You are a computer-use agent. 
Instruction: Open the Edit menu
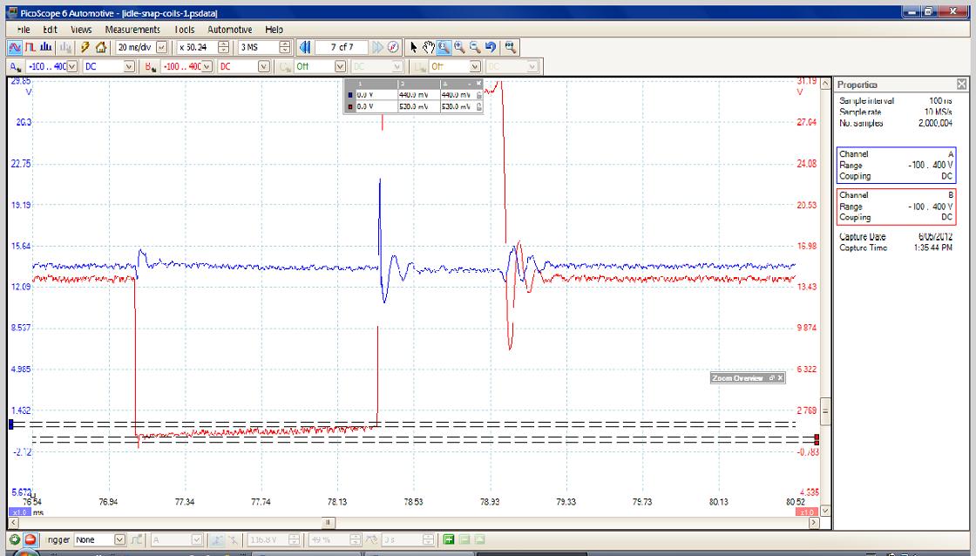pos(51,30)
